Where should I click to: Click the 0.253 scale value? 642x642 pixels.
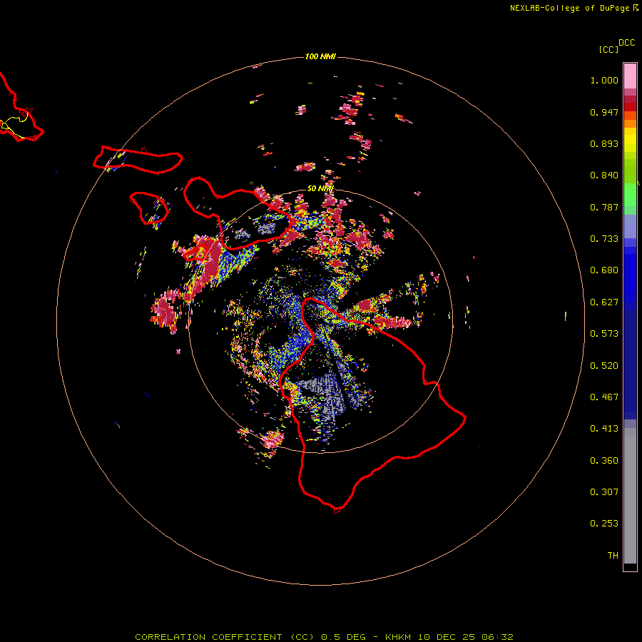click(x=604, y=524)
